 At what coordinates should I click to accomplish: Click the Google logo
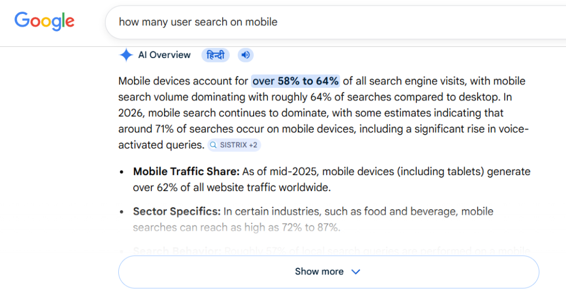click(x=44, y=21)
